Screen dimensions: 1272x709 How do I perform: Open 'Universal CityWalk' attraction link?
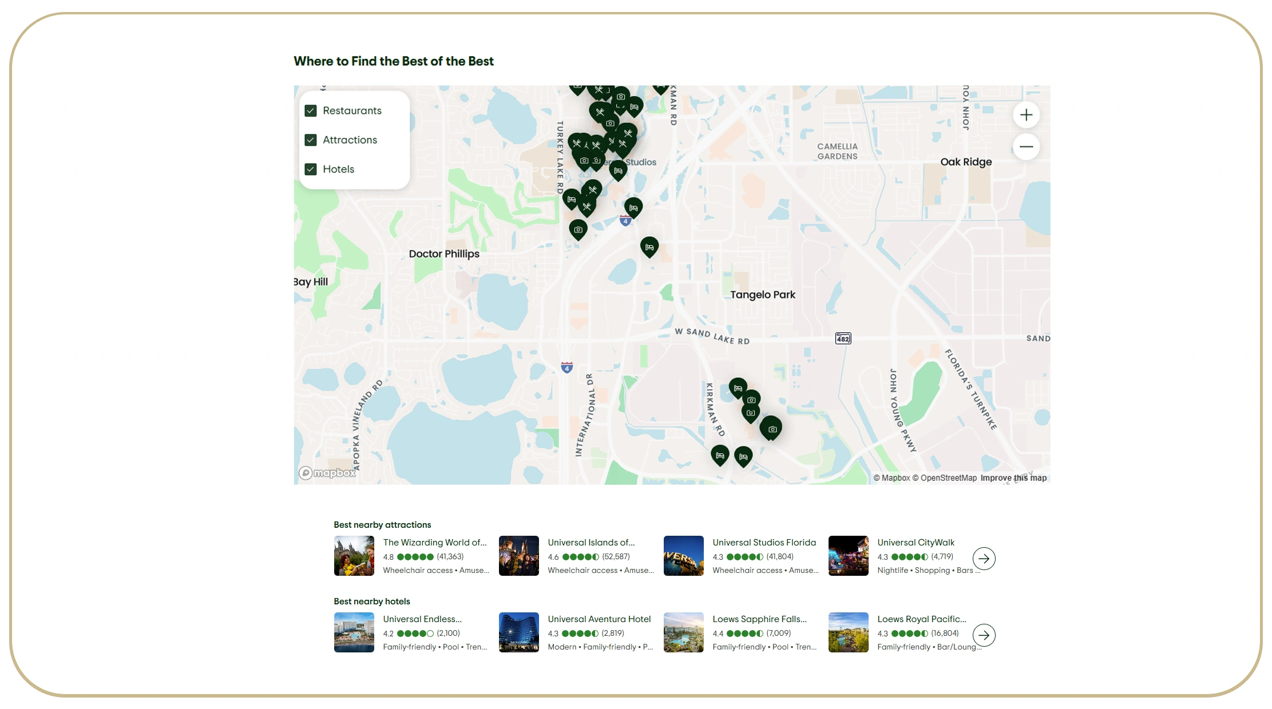916,543
